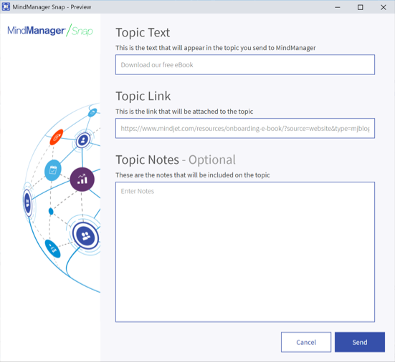
Task: Click the Cancel button
Action: (x=306, y=342)
